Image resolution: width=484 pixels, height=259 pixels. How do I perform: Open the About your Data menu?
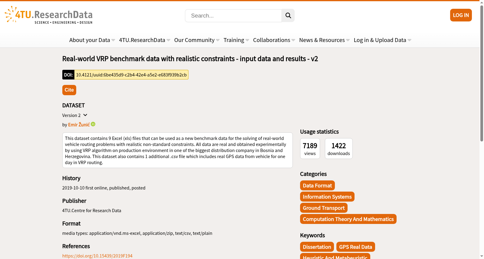[x=92, y=40]
